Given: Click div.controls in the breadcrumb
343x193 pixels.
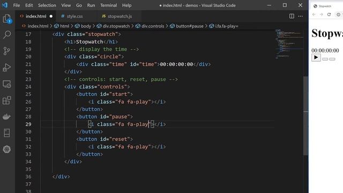Looking at the screenshot, I should [x=153, y=26].
